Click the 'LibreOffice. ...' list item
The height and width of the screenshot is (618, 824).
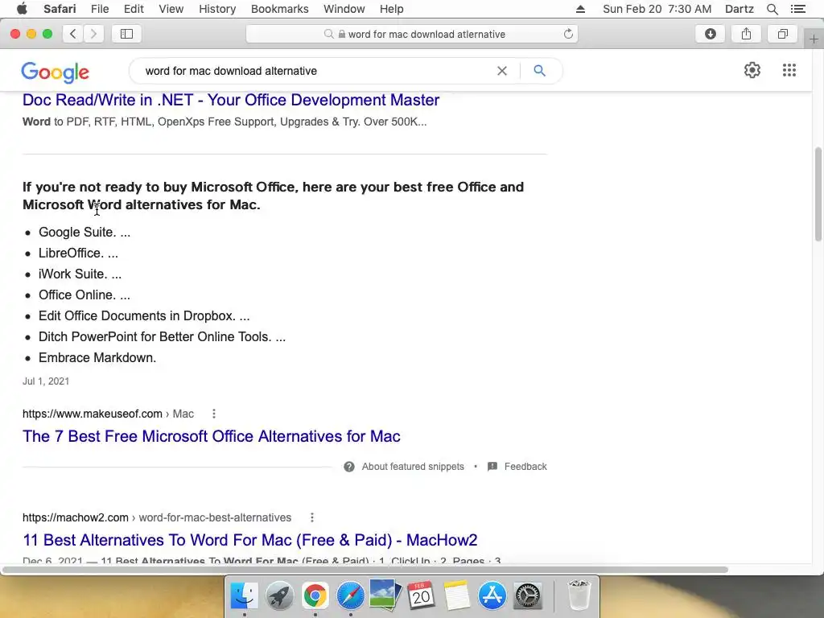pyautogui.click(x=78, y=253)
